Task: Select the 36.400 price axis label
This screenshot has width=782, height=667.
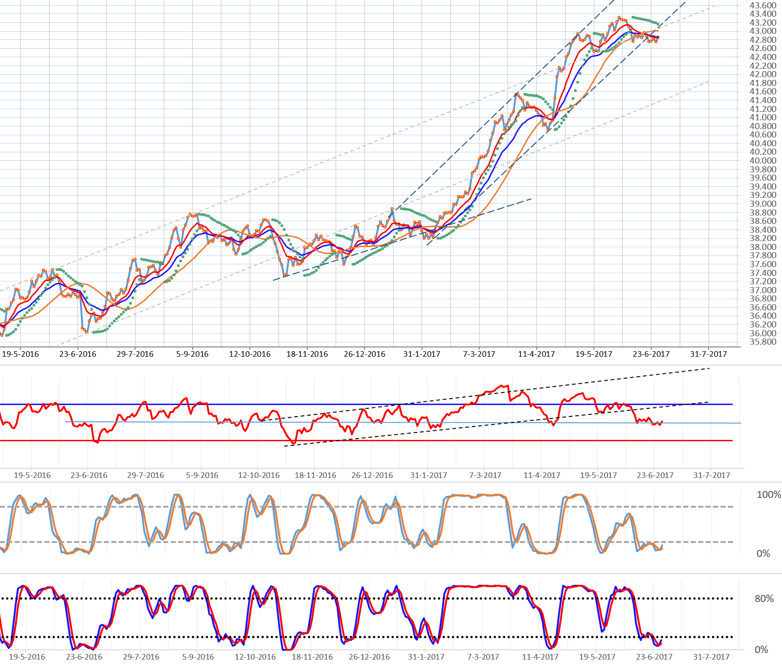Action: (763, 316)
